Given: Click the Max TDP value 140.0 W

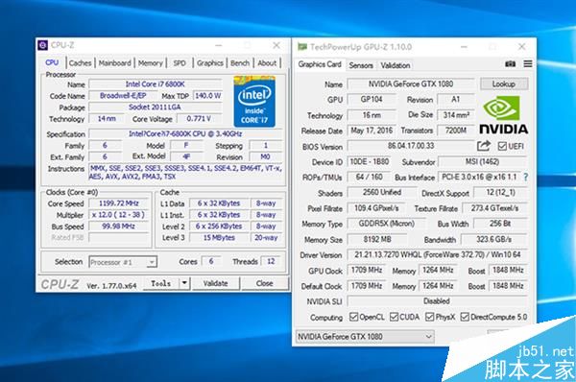Looking at the screenshot, I should point(207,96).
